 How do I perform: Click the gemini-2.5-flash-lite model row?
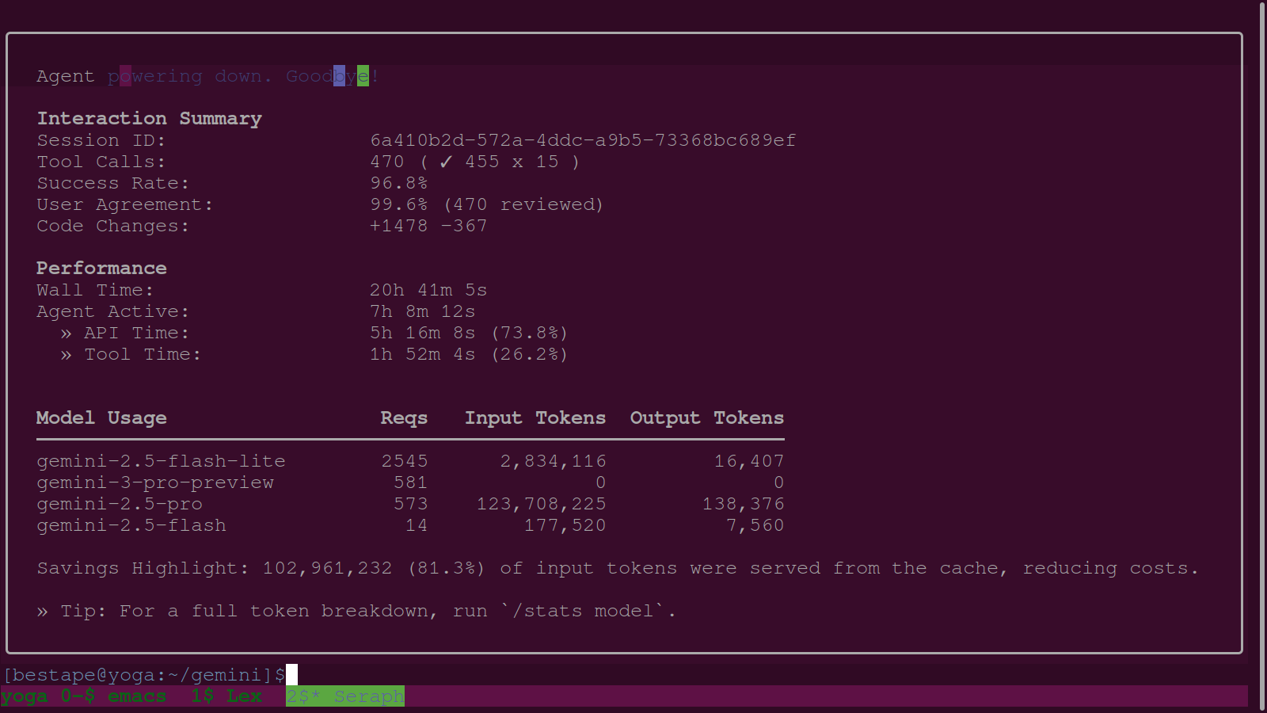[x=161, y=461]
